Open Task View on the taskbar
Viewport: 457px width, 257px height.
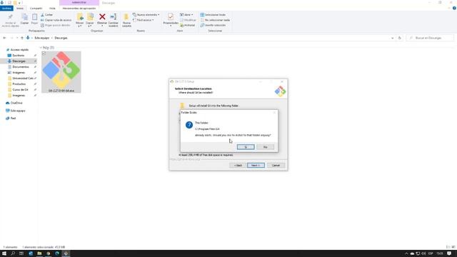21,253
